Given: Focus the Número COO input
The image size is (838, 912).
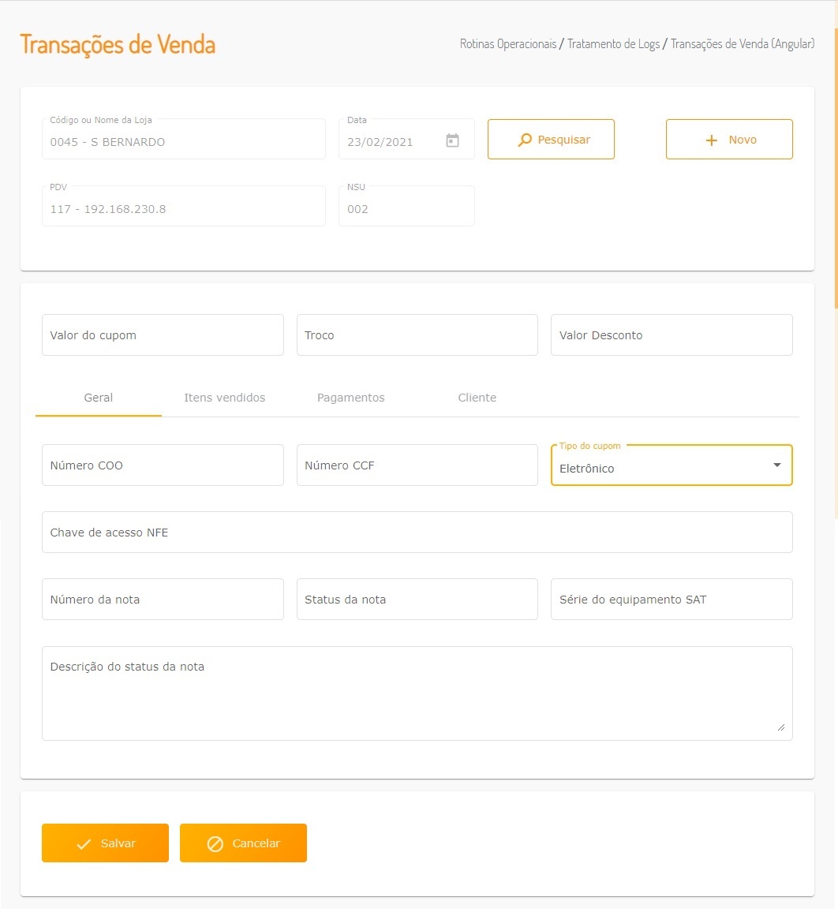Looking at the screenshot, I should 163,465.
